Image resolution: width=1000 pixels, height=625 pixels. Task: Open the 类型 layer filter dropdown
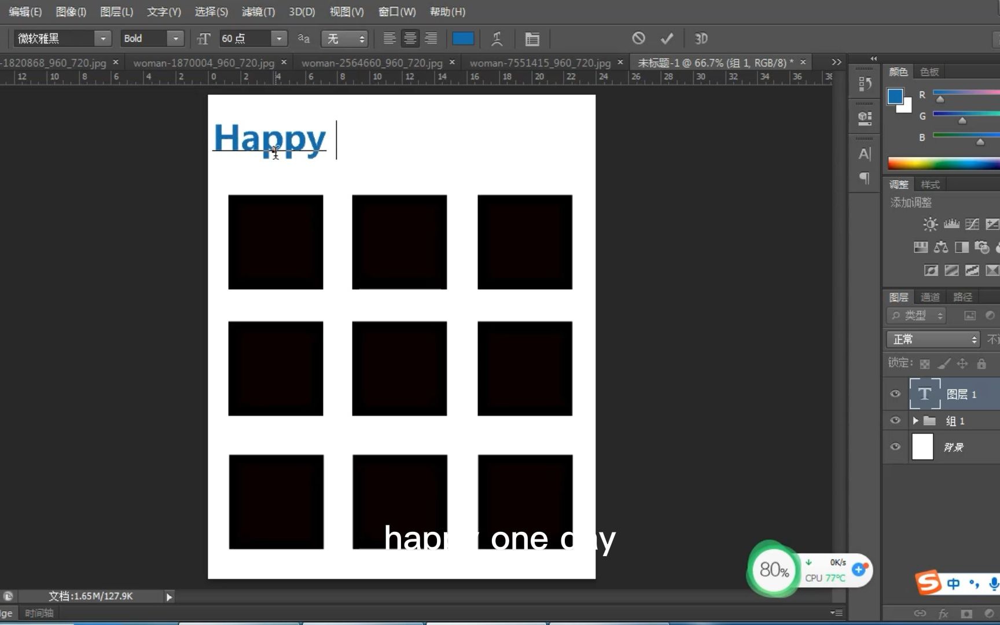coord(917,315)
